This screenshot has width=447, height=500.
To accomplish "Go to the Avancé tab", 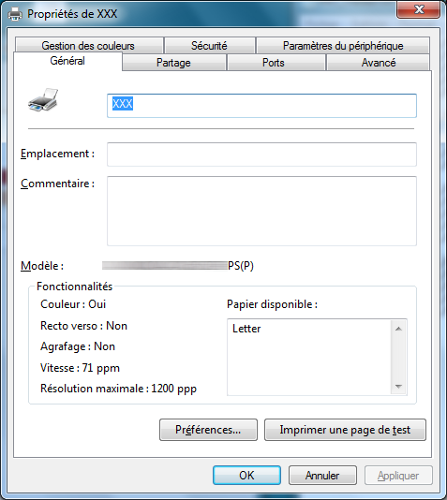I will [x=379, y=63].
